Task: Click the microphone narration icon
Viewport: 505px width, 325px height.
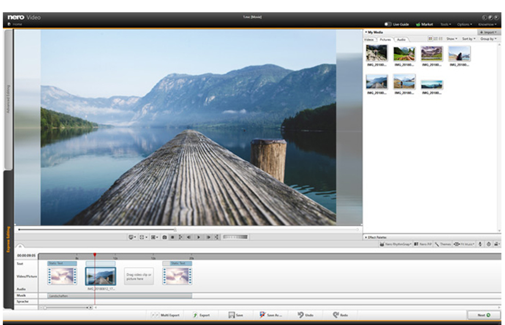Action: 480,244
